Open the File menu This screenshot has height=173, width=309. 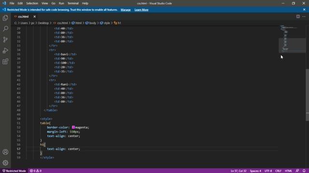coord(12,3)
